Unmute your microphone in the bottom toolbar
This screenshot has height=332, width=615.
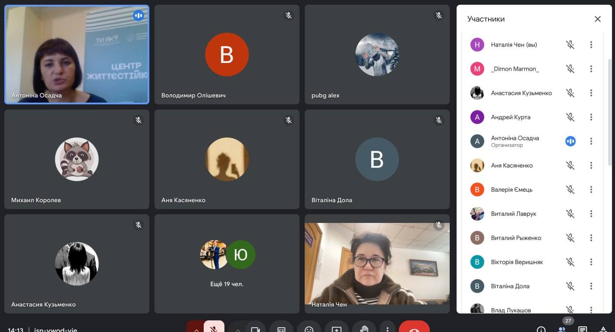point(214,329)
